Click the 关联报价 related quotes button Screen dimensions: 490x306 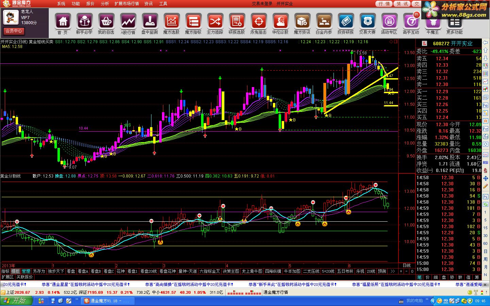tap(25, 277)
